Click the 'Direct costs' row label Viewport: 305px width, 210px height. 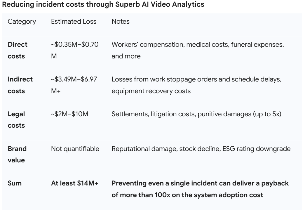click(x=18, y=50)
